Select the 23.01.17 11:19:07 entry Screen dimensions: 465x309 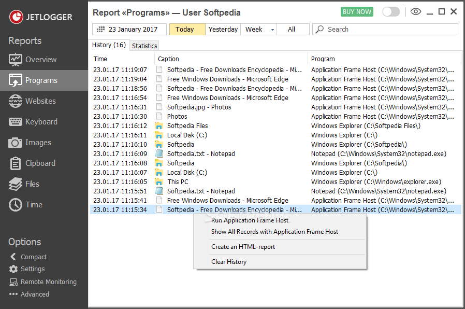[x=275, y=70]
